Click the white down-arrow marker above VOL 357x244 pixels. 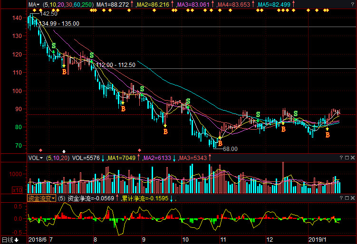pyautogui.click(x=64, y=151)
